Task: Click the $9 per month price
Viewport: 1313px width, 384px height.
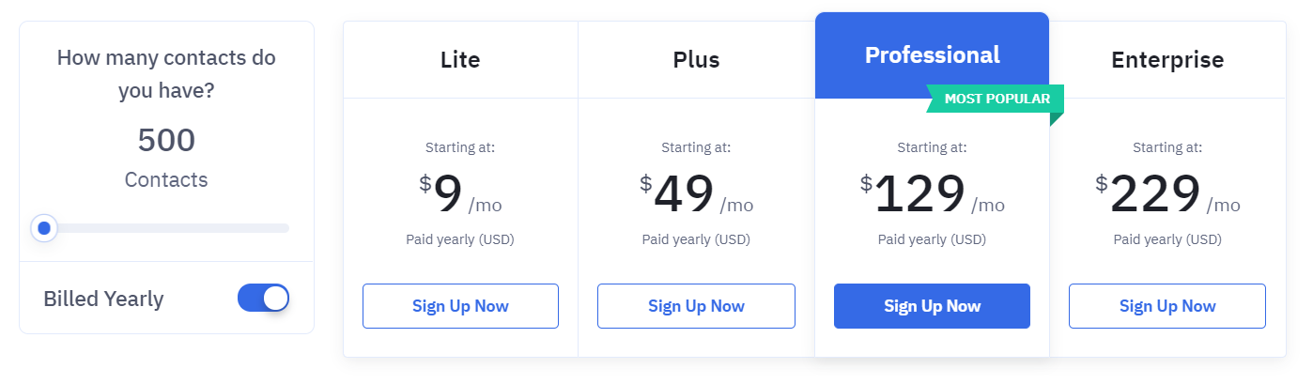Action: tap(449, 195)
